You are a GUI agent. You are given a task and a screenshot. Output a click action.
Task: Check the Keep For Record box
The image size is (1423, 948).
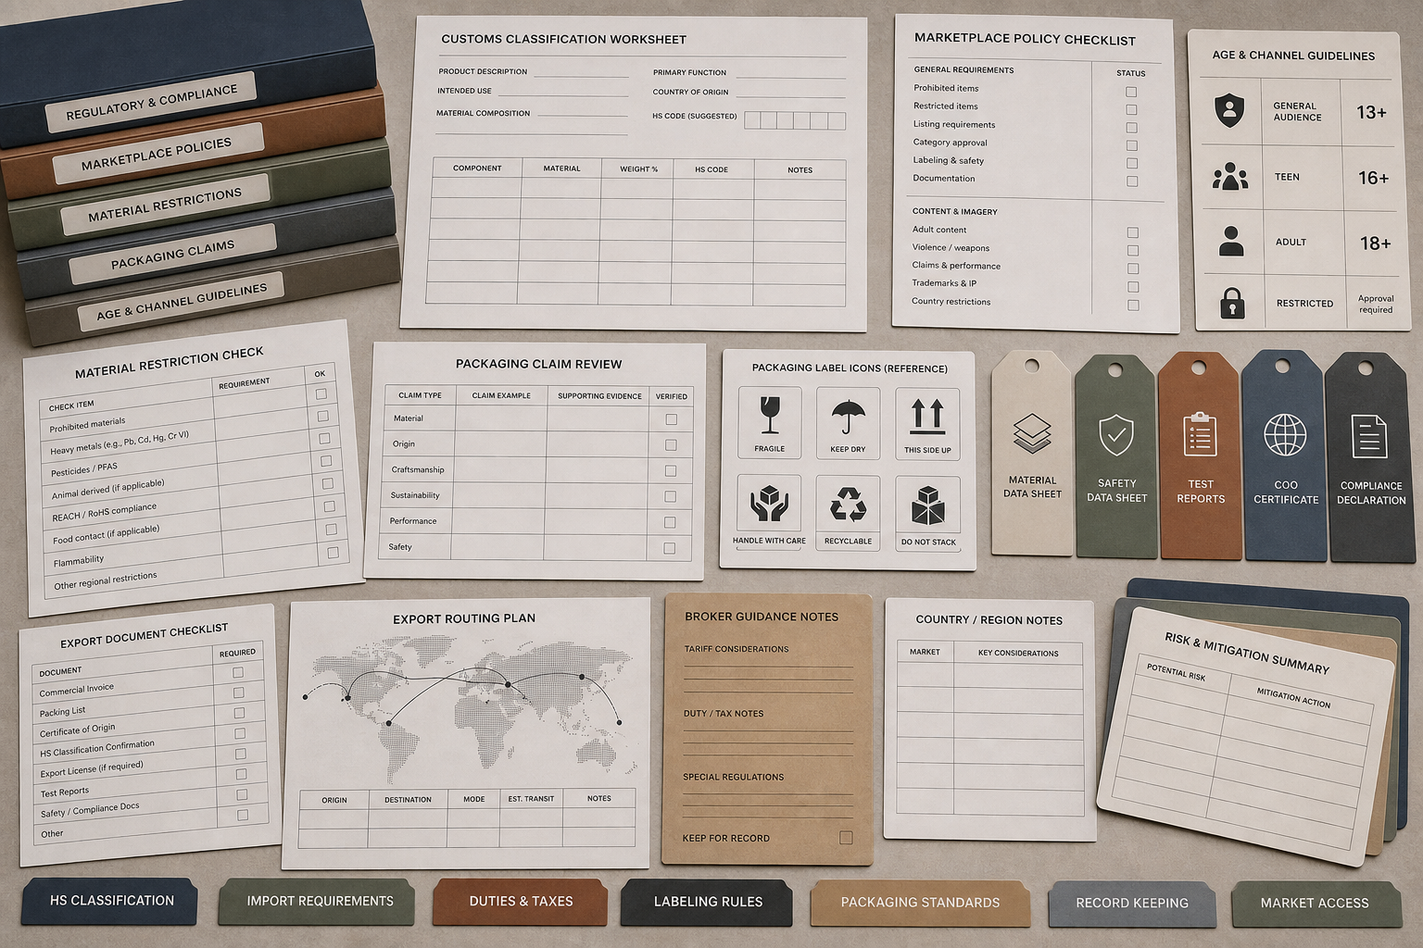click(x=846, y=837)
